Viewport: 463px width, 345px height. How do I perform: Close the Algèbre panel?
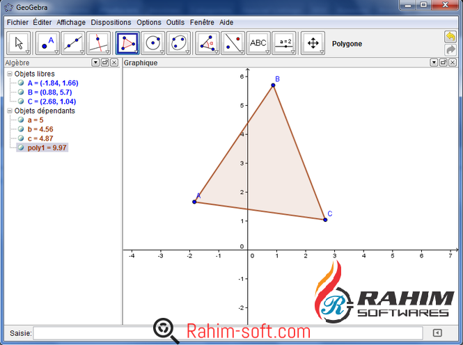pyautogui.click(x=114, y=63)
